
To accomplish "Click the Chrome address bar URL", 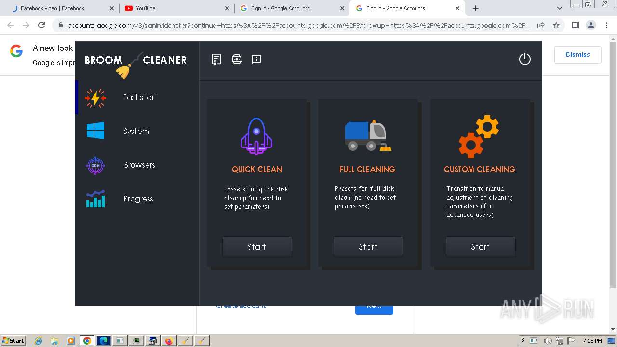I will click(x=299, y=25).
